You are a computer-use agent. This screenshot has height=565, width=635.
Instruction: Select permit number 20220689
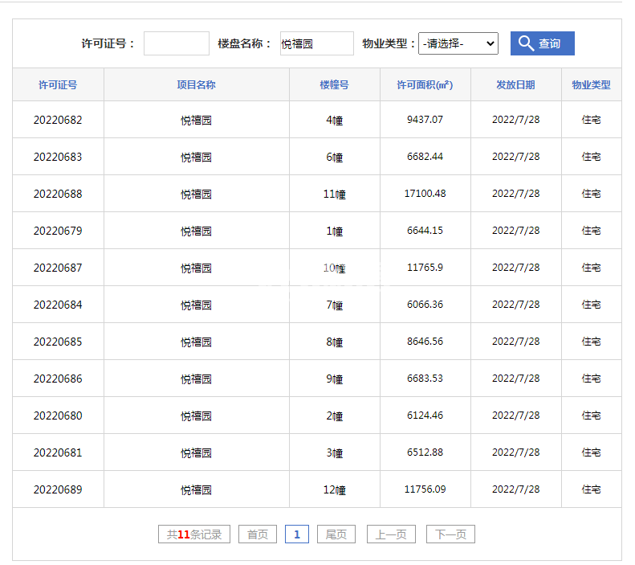tap(58, 489)
